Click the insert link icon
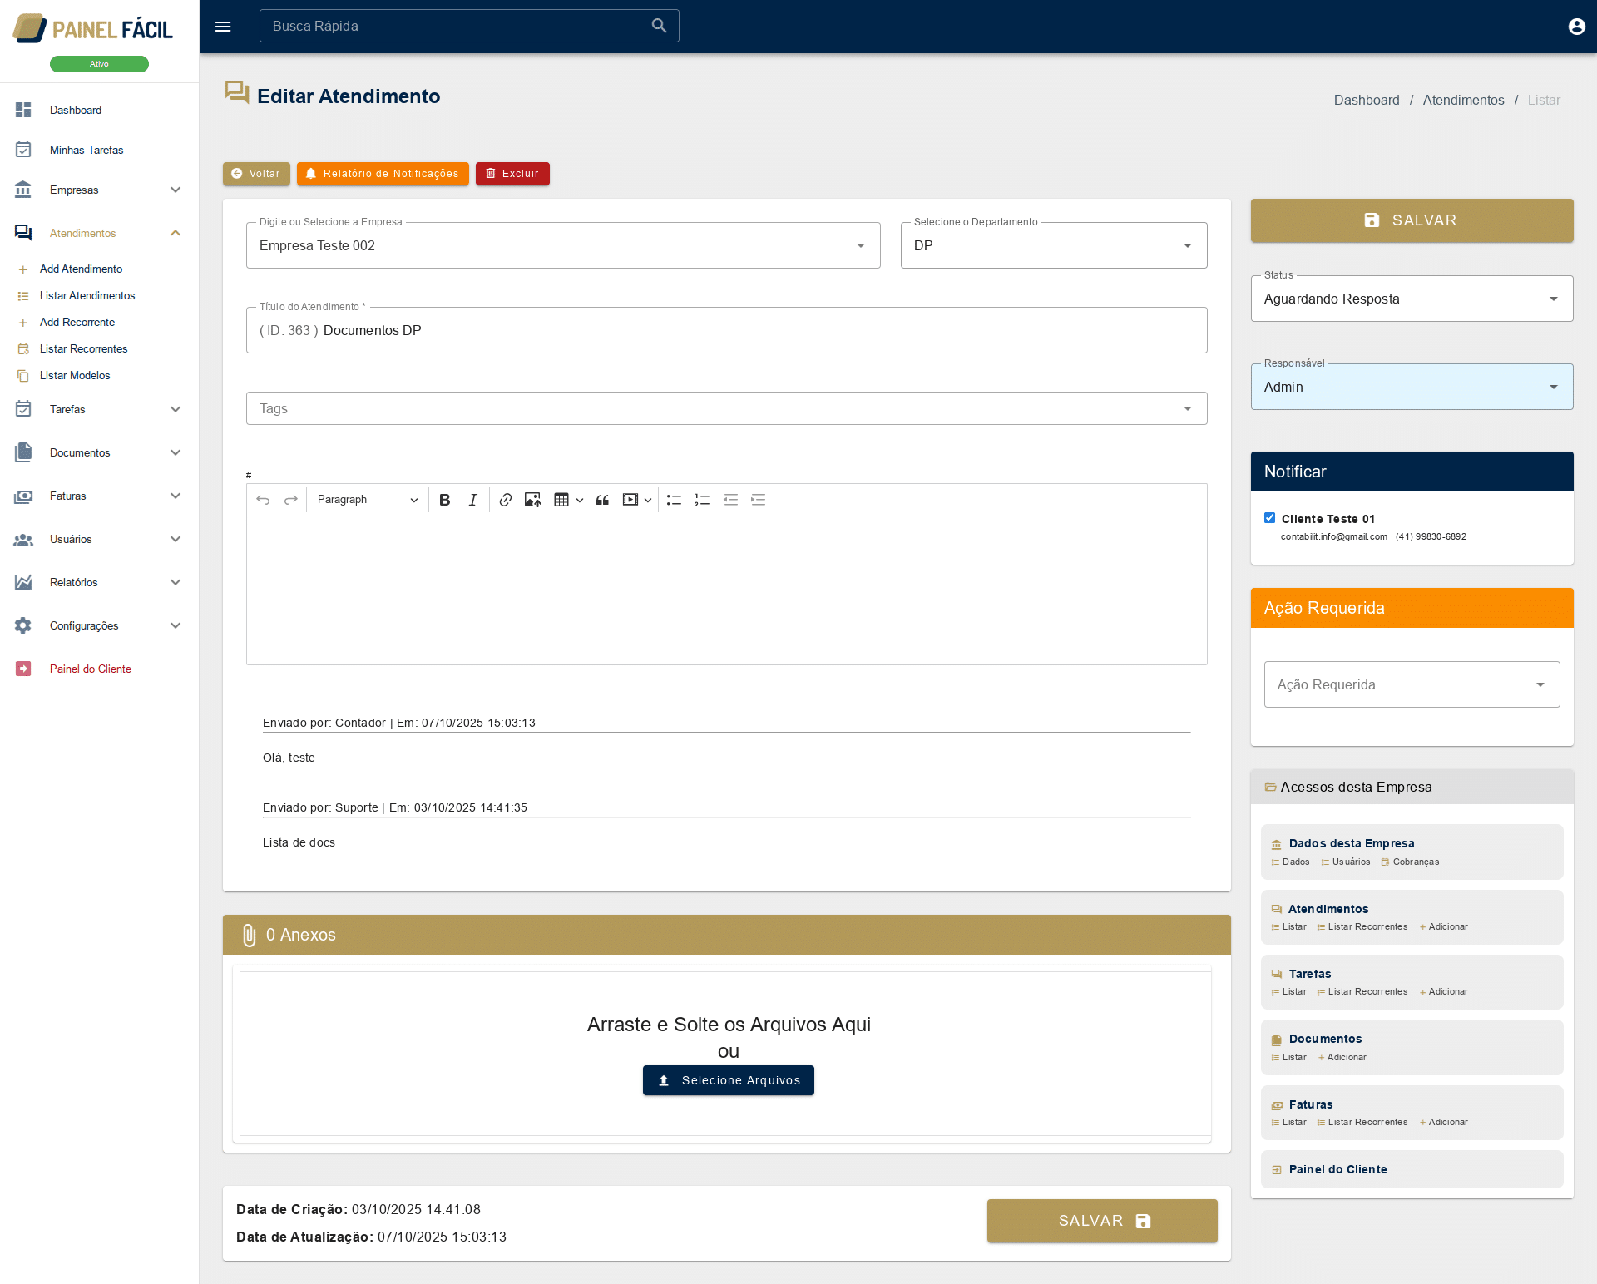 coord(505,500)
